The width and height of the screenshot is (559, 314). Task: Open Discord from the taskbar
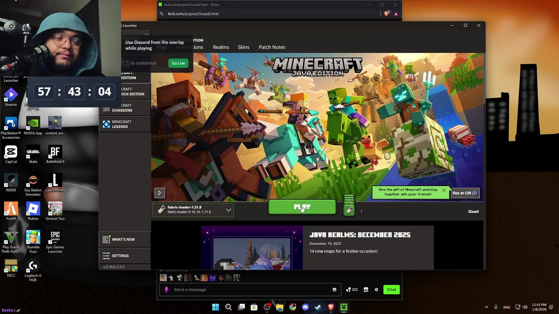305,307
